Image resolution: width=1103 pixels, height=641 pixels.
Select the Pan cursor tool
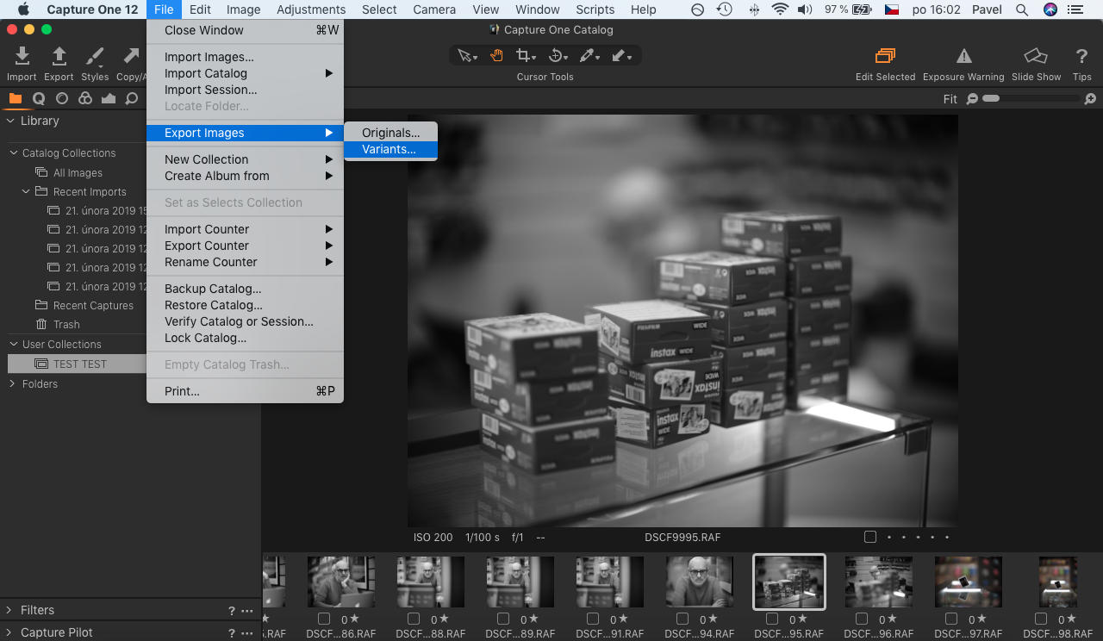point(496,54)
